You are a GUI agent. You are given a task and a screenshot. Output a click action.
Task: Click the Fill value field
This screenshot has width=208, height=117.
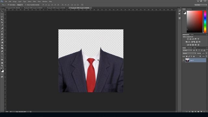point(203,56)
